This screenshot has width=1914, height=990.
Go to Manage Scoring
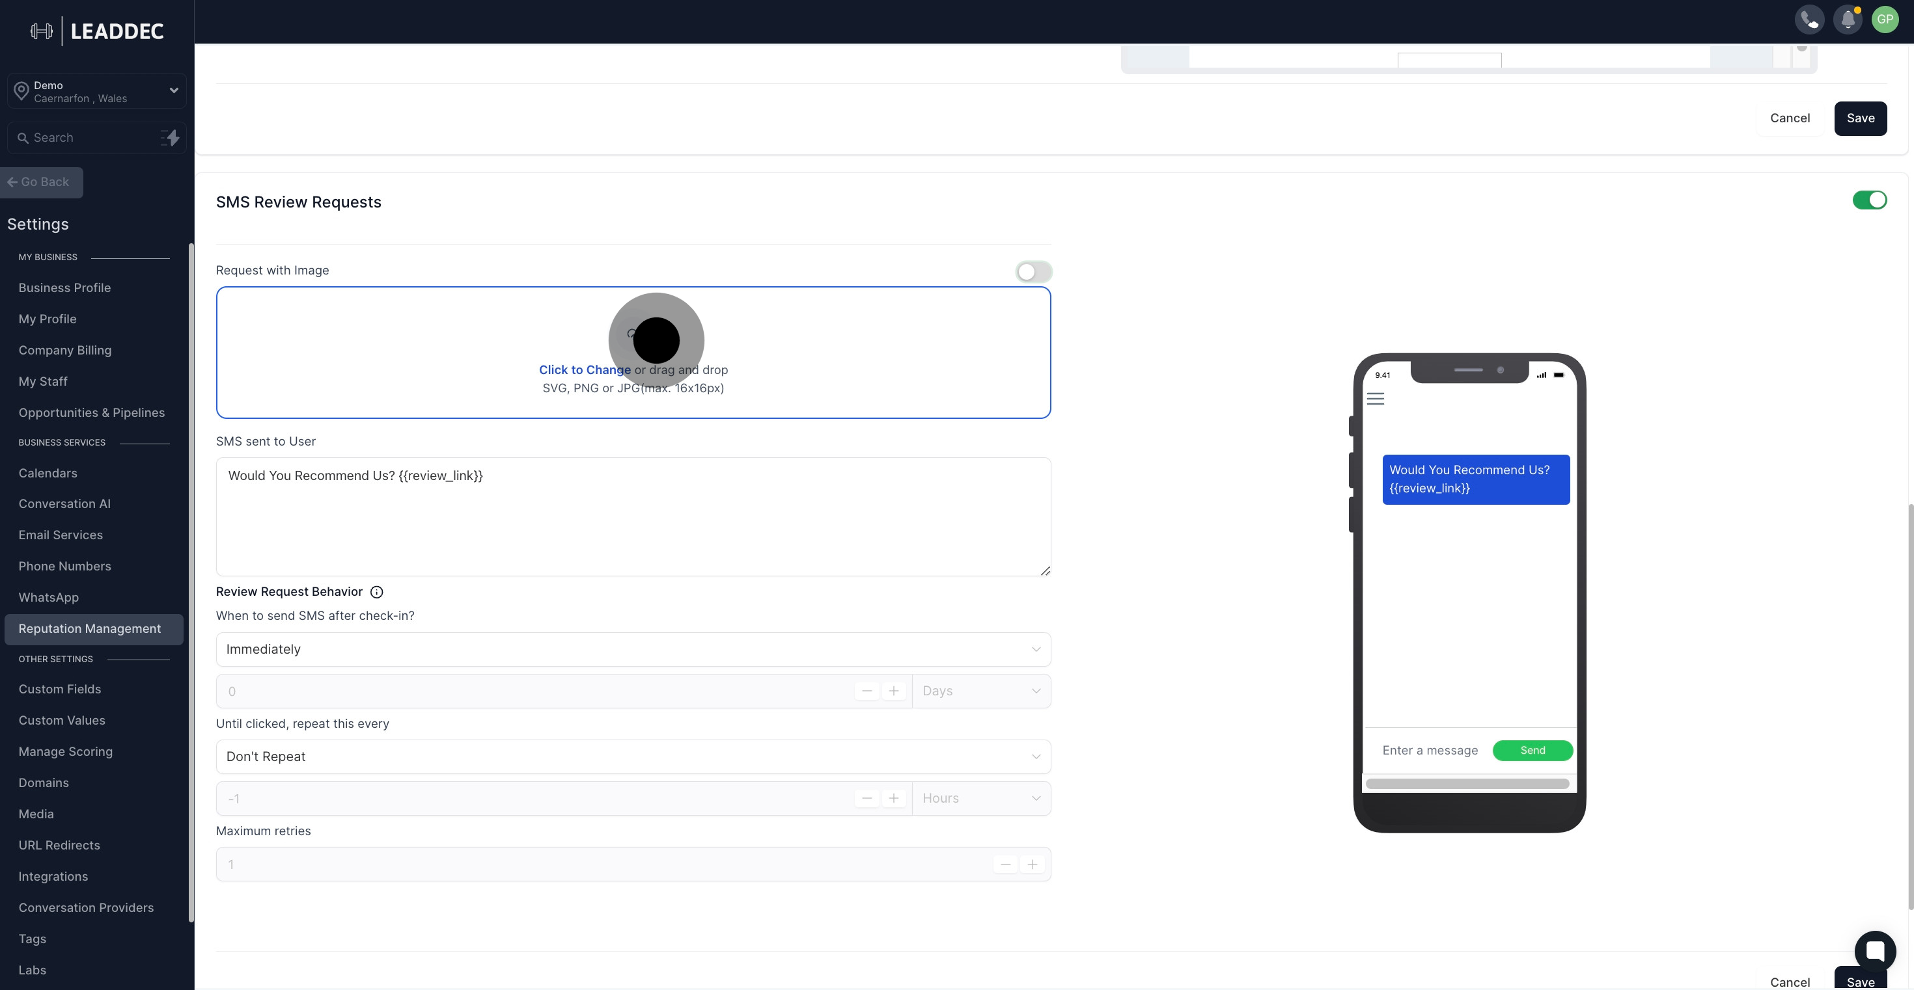tap(65, 752)
